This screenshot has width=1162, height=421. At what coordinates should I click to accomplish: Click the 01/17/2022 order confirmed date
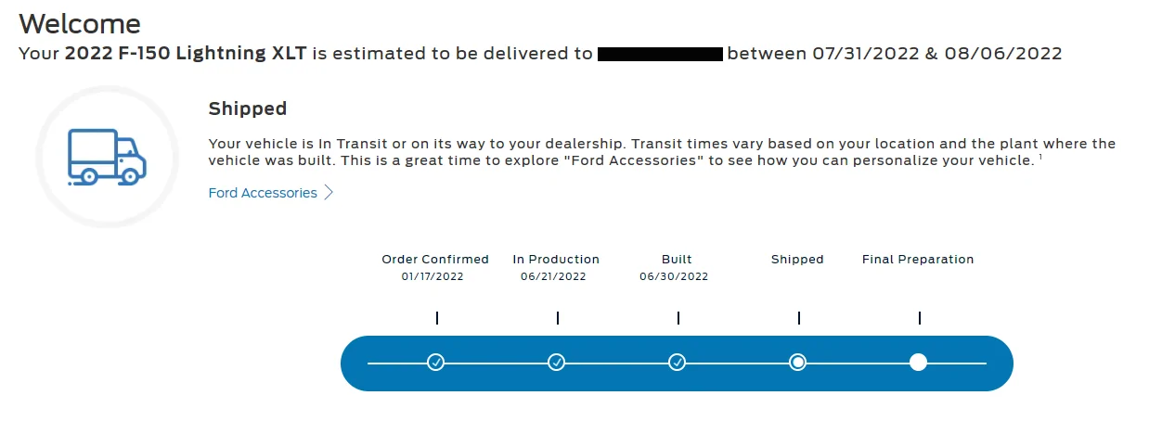pos(433,276)
